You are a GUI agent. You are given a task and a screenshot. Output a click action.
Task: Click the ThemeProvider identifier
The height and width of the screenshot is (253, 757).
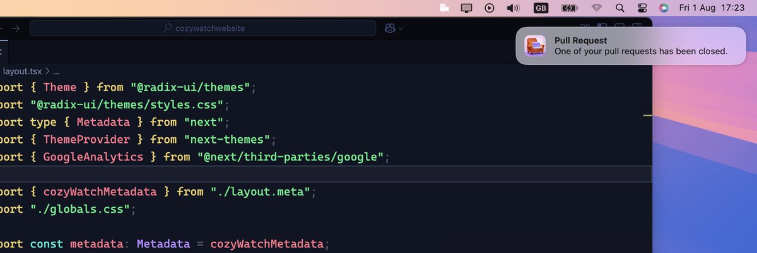pos(87,139)
